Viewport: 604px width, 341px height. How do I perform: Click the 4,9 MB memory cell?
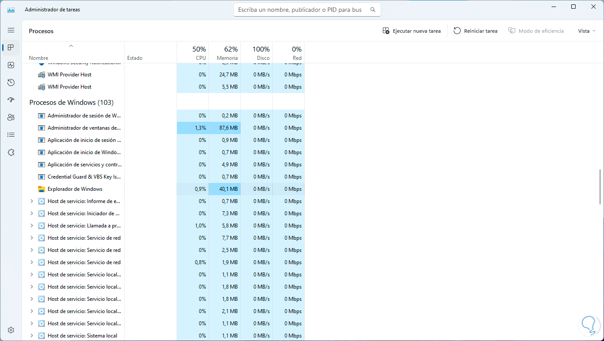coord(225,165)
